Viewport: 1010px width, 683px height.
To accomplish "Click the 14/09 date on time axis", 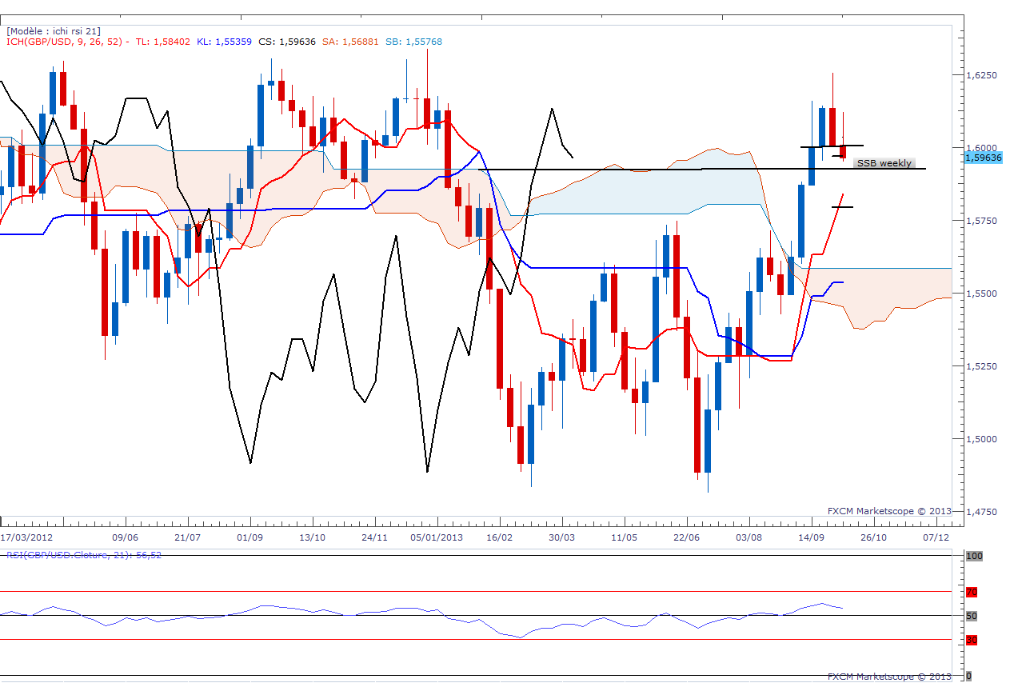I will point(812,537).
